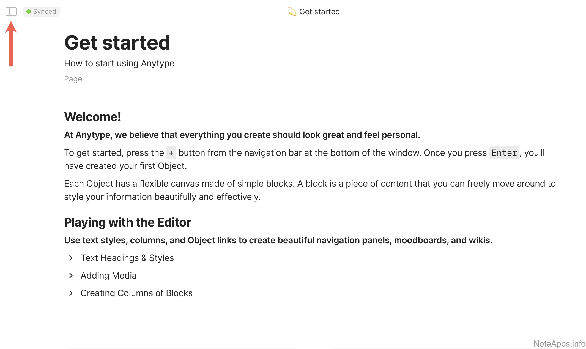Click the green Synced status dot
The height and width of the screenshot is (349, 586).
(28, 12)
